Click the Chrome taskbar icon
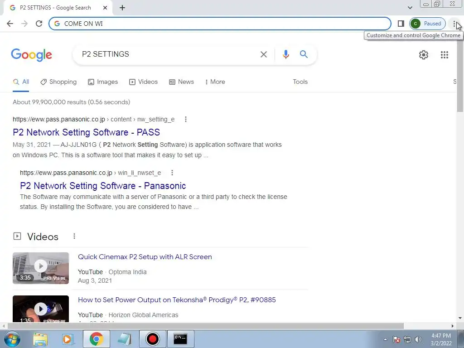Image resolution: width=464 pixels, height=348 pixels. click(96, 339)
